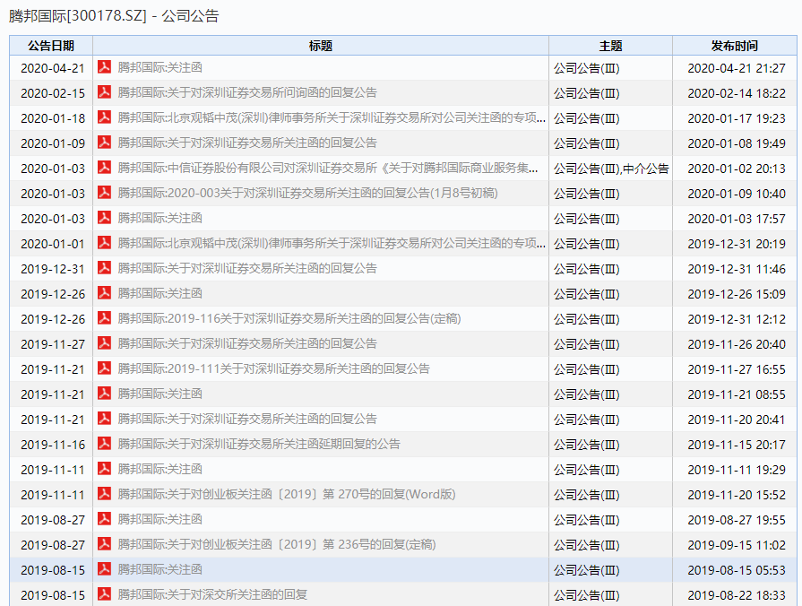
Task: Open 关于对深圳证券交易所问询函的回复公告 link
Action: pyautogui.click(x=247, y=92)
